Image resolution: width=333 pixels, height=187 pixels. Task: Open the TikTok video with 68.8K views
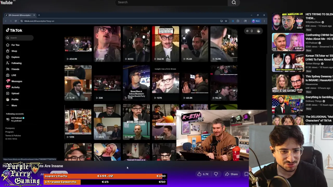click(x=195, y=83)
